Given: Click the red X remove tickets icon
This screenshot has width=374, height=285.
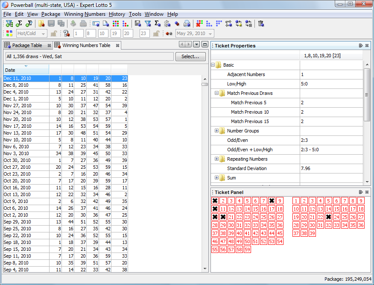Looking at the screenshot, I should coord(199,24).
